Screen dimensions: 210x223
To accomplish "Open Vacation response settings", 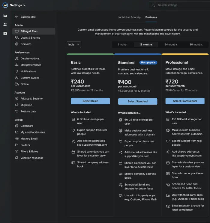I will click(34, 158).
